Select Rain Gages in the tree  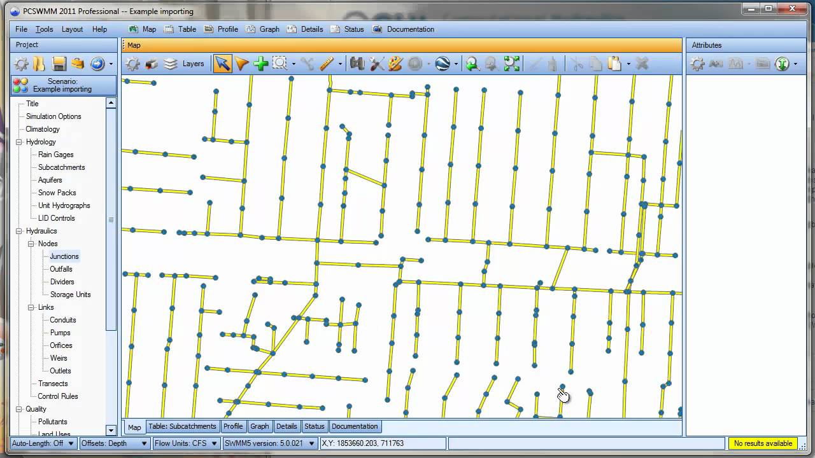[55, 155]
